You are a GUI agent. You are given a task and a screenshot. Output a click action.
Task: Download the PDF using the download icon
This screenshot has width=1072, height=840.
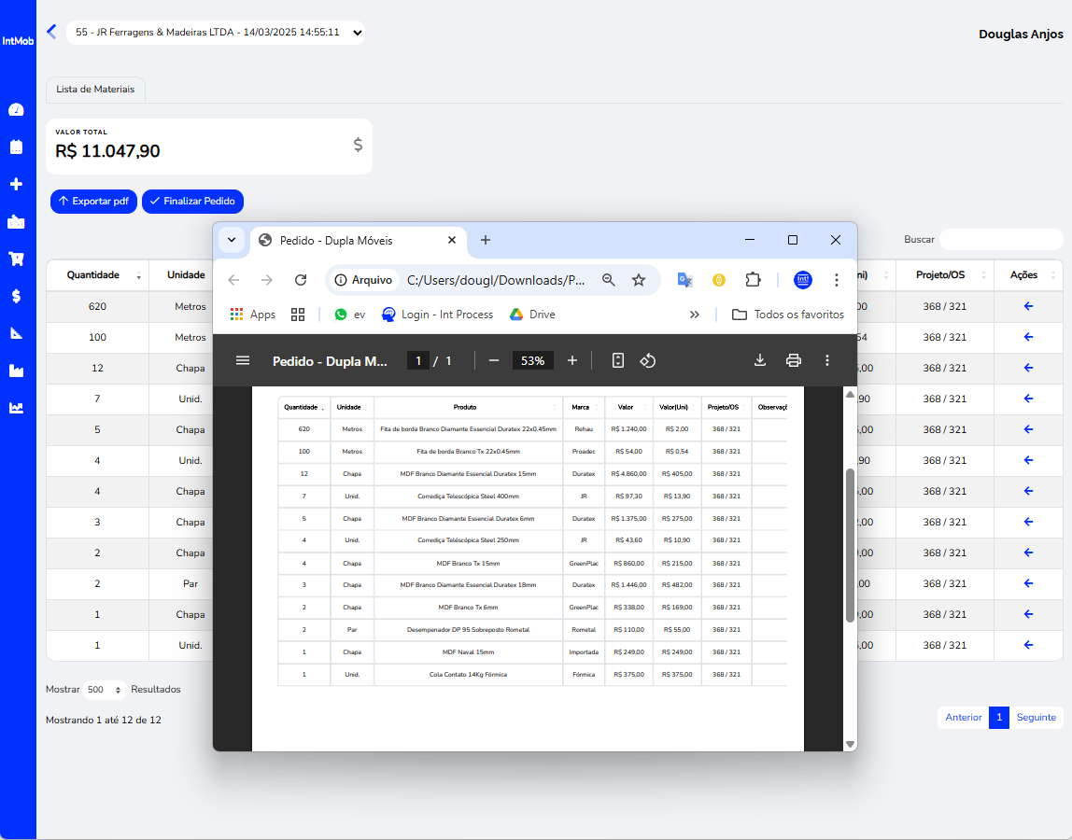760,360
